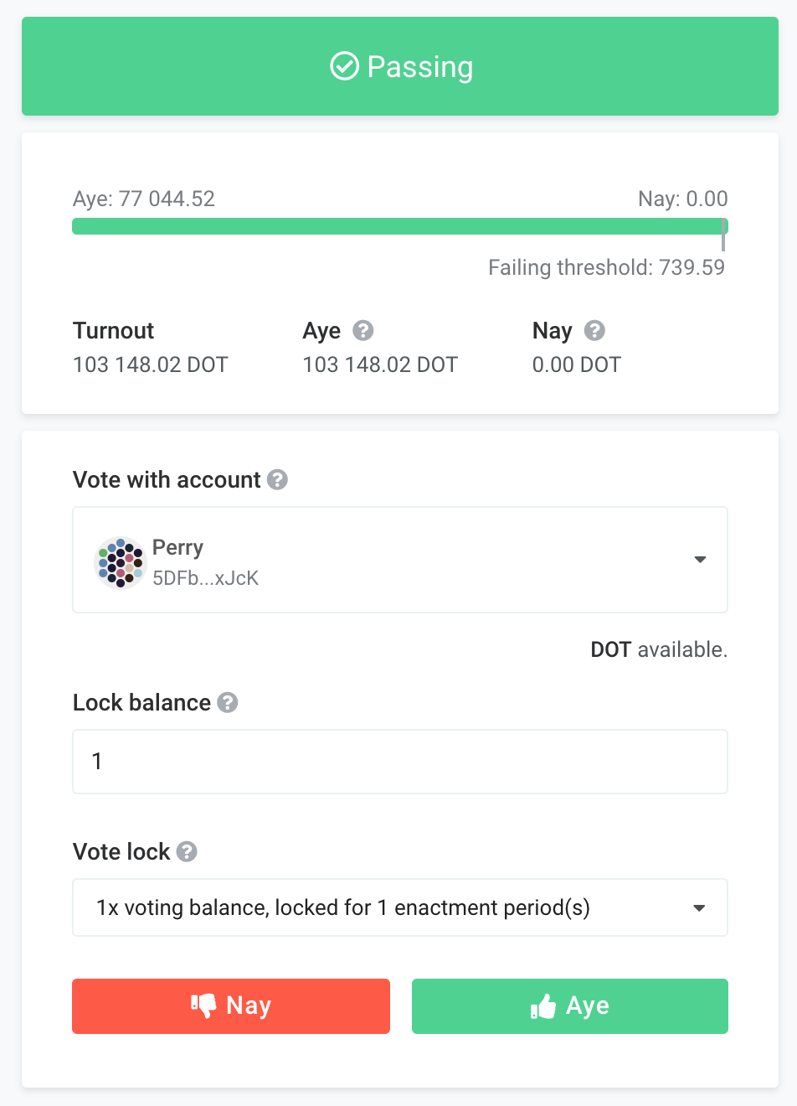Click the thumbs-down icon on Nay button
Image resolution: width=797 pixels, height=1106 pixels.
tap(203, 1005)
